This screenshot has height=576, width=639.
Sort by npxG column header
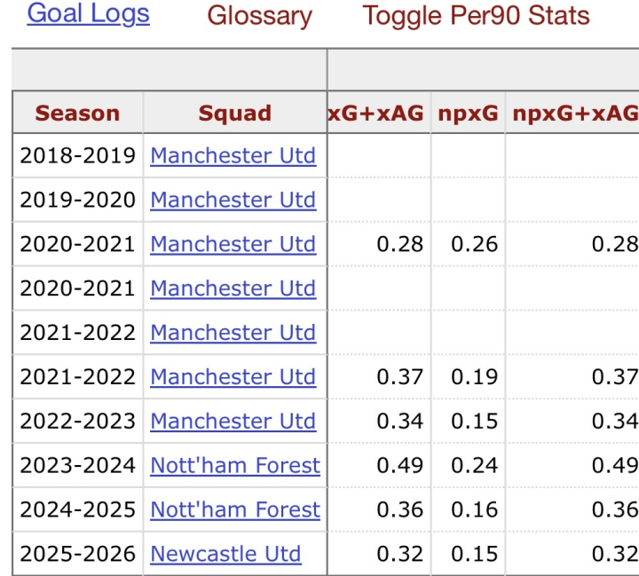(468, 113)
